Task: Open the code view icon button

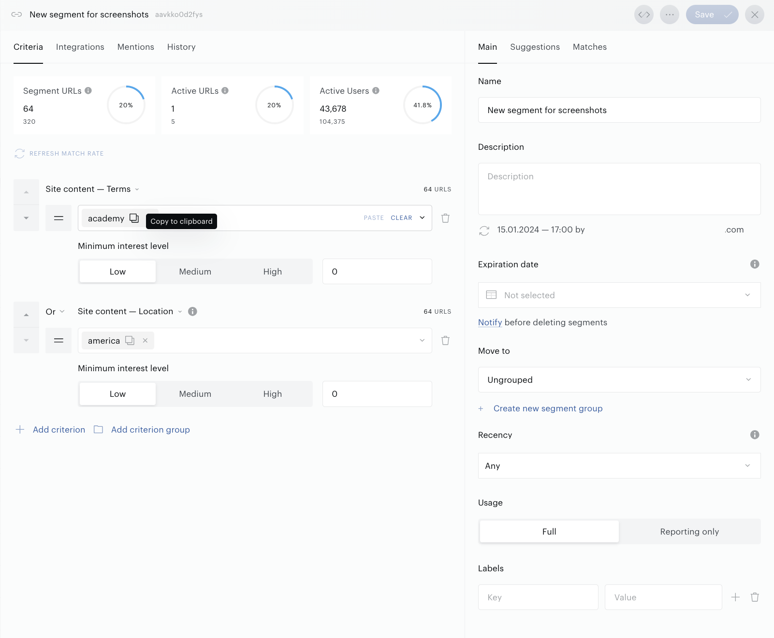Action: pos(644,14)
